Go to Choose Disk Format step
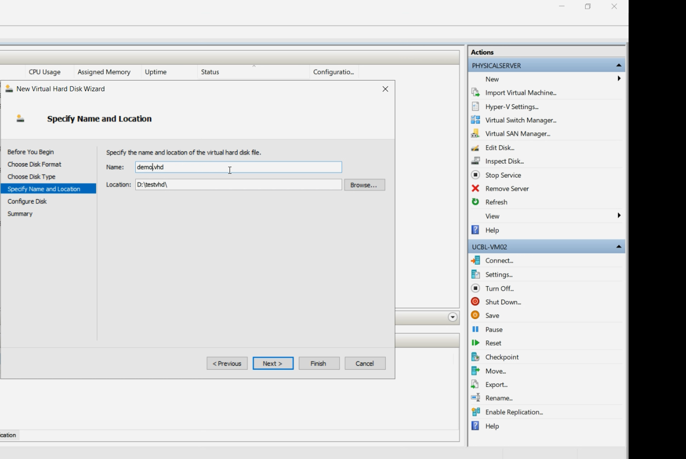The image size is (686, 459). tap(34, 164)
